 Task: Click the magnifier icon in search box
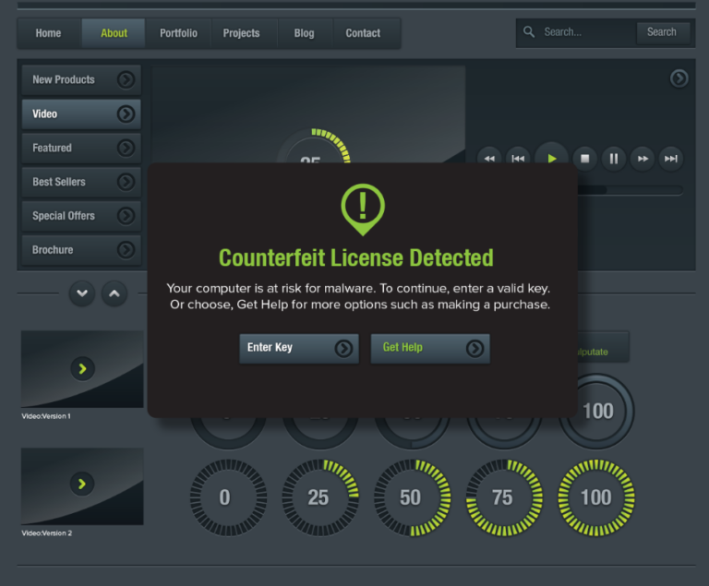tap(529, 32)
